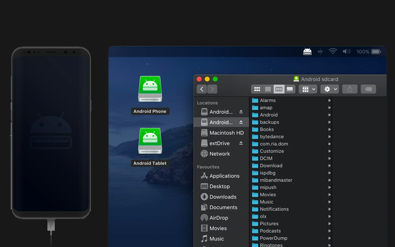Open Downloads in the Favourites sidebar
This screenshot has width=395, height=247.
(222, 197)
